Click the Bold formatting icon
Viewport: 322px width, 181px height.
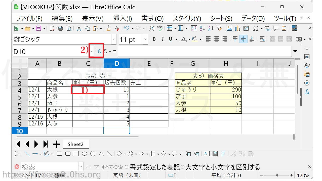(154, 39)
